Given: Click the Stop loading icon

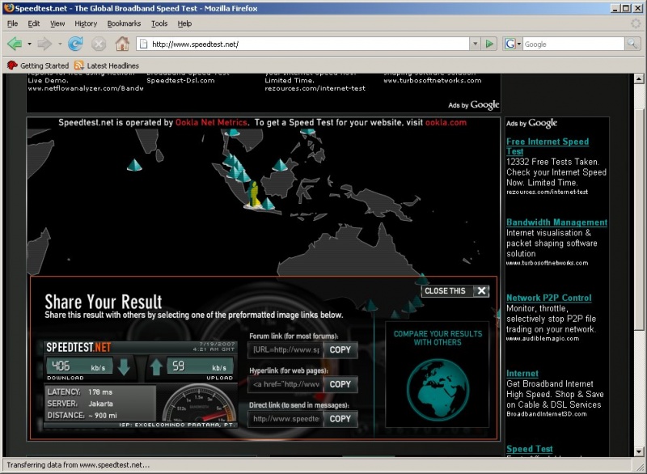Looking at the screenshot, I should coord(99,44).
